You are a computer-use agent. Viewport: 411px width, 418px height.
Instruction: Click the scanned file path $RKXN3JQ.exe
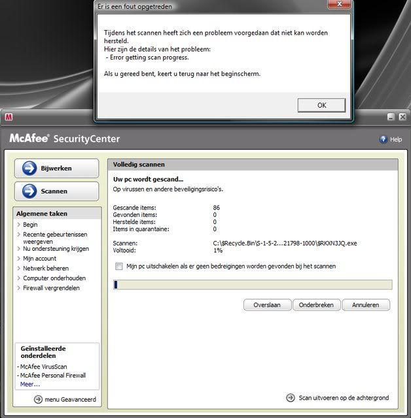point(285,243)
